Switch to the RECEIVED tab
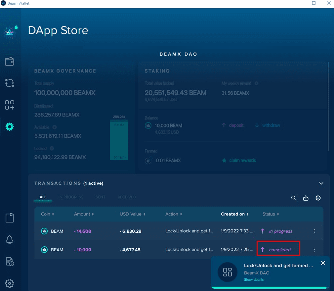This screenshot has height=291, width=334. [127, 197]
